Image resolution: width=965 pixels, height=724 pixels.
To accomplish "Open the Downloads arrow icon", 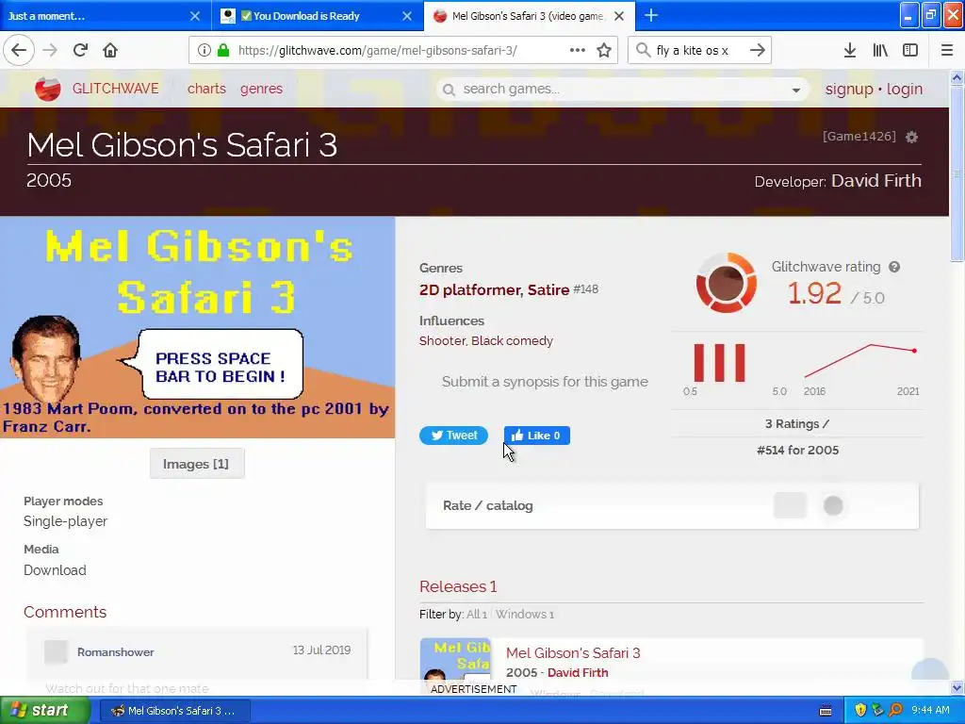I will coord(849,50).
